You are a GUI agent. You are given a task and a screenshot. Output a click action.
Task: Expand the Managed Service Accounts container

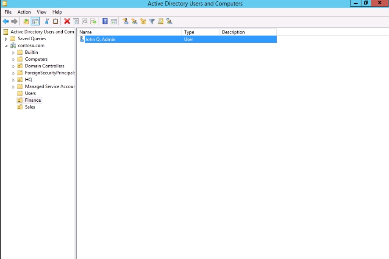point(14,87)
